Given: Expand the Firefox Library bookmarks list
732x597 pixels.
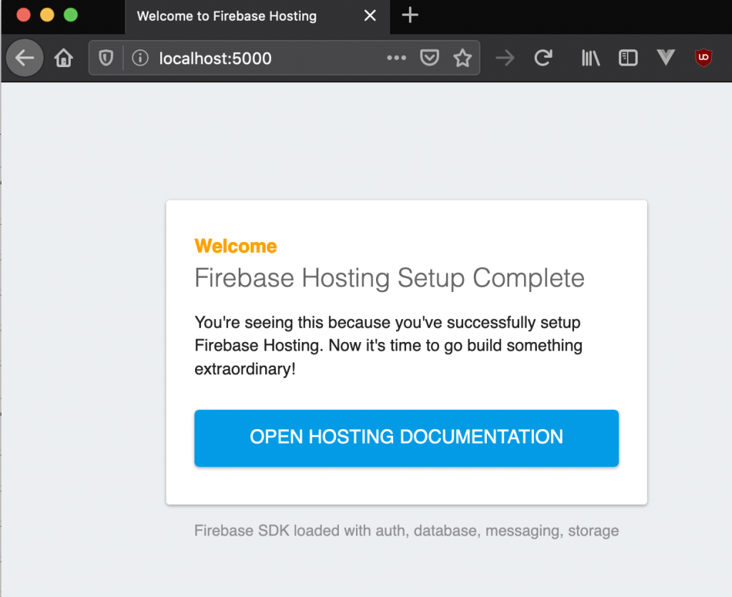Looking at the screenshot, I should [590, 58].
